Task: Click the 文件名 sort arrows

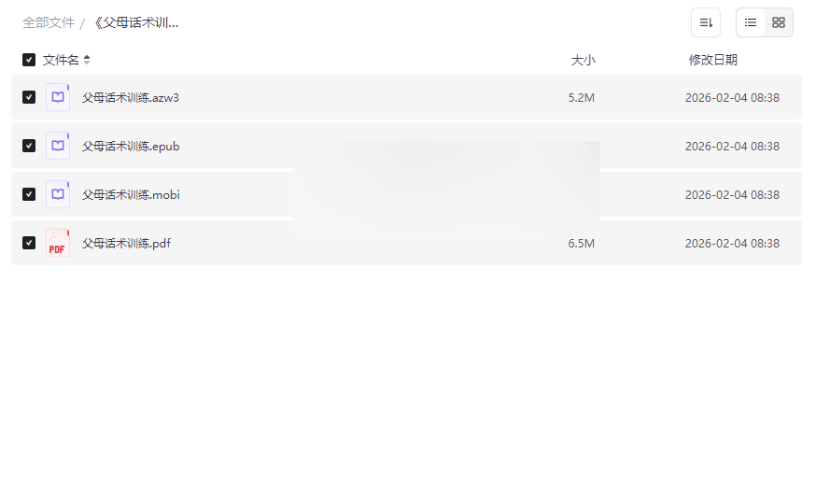Action: point(87,60)
